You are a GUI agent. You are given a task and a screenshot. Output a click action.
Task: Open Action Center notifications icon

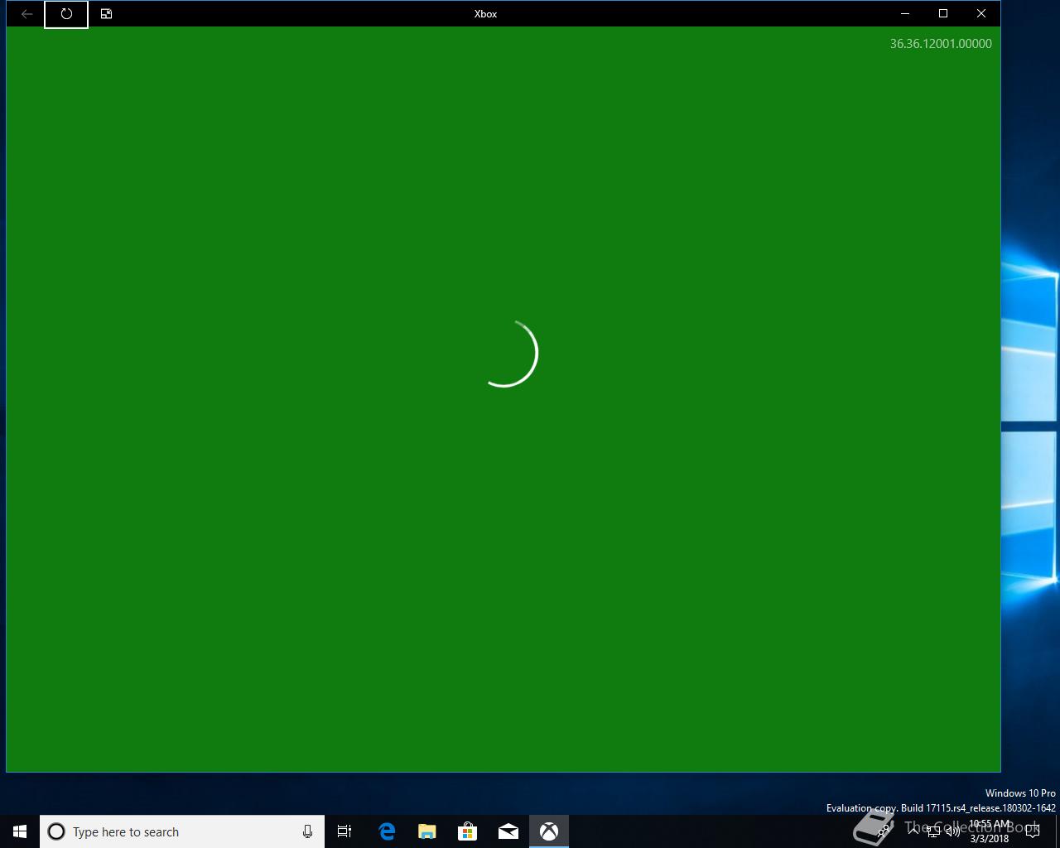pyautogui.click(x=1032, y=831)
